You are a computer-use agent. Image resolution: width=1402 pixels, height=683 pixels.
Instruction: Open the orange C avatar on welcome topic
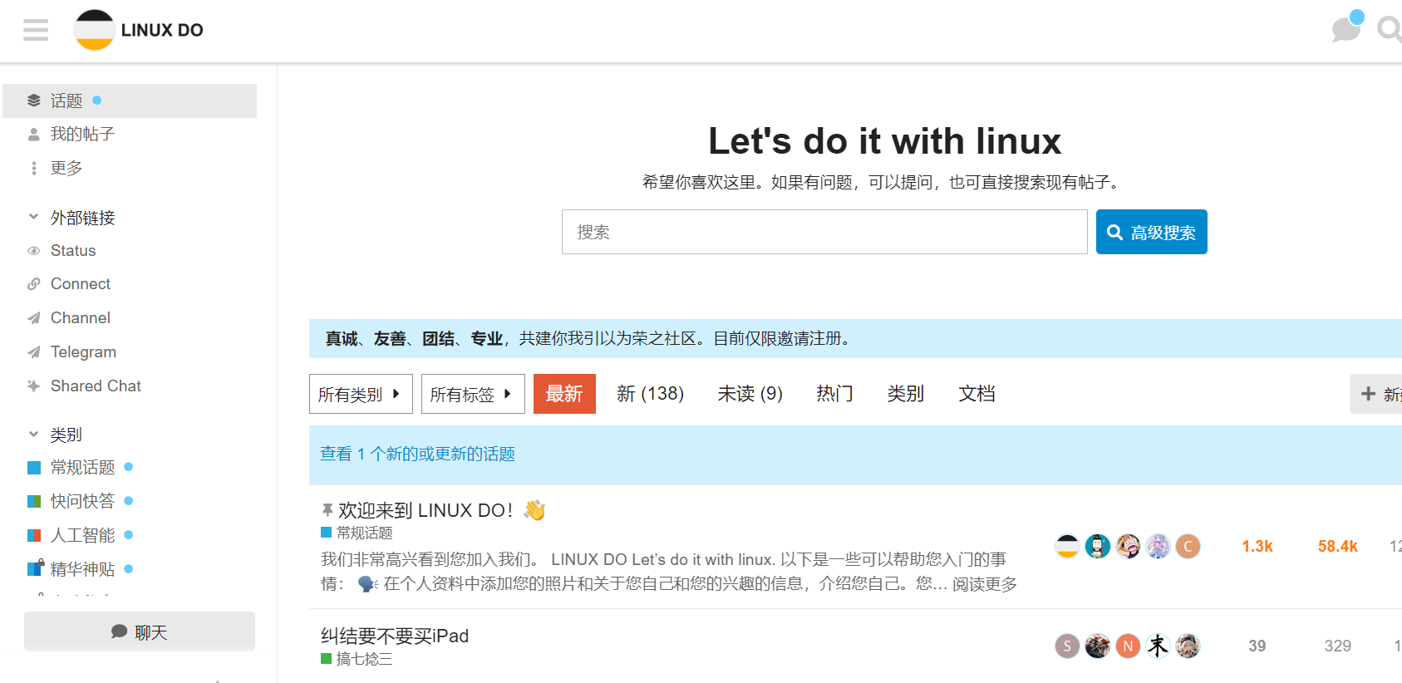click(x=1188, y=546)
